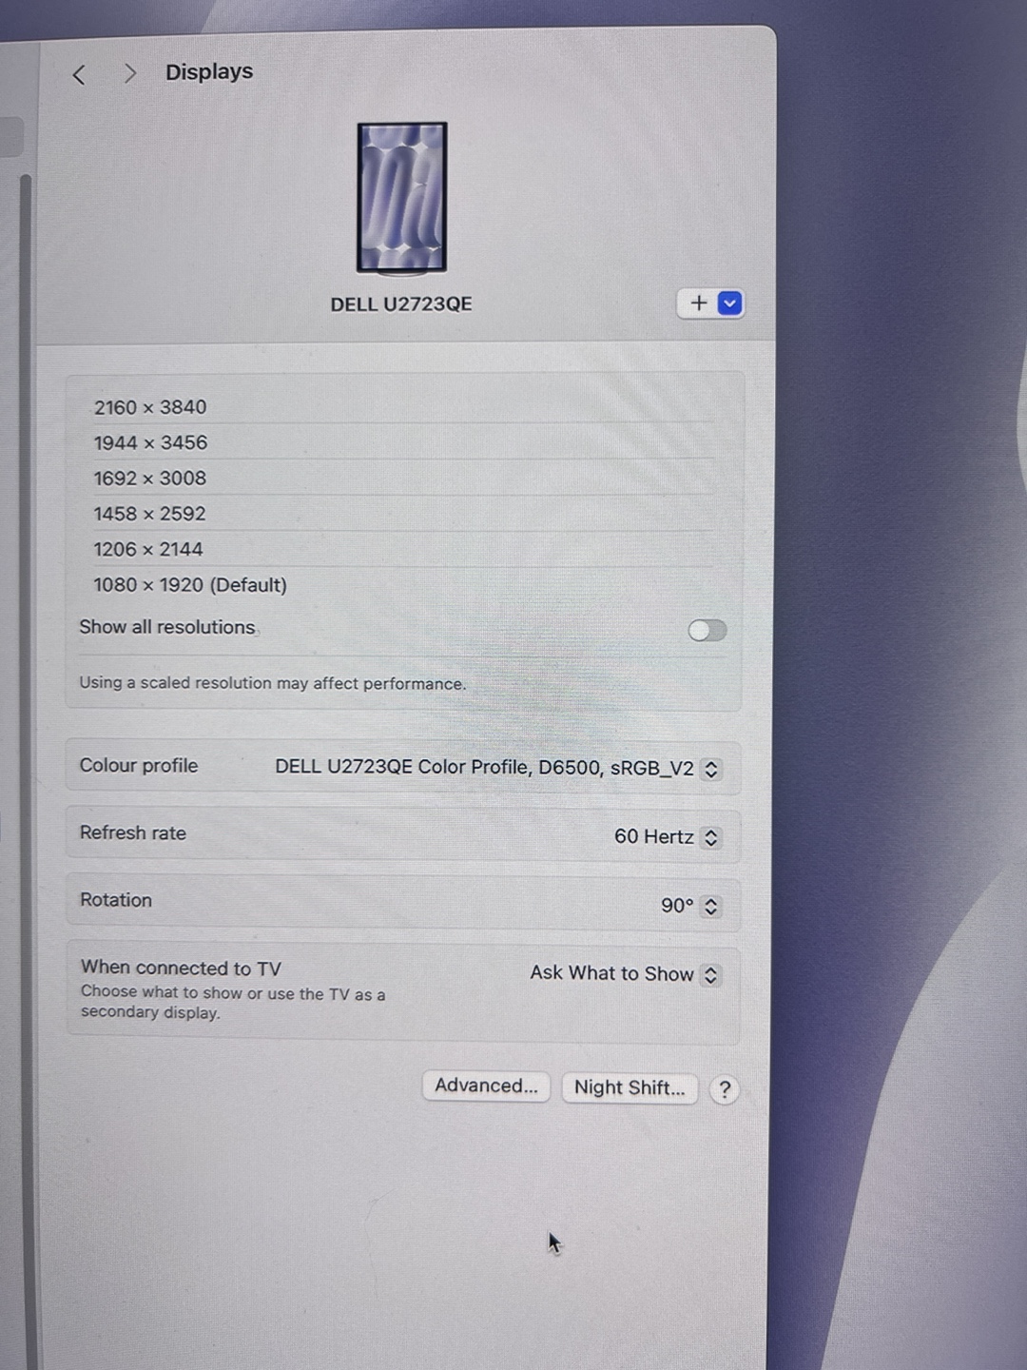Open help with the question mark button

click(725, 1089)
